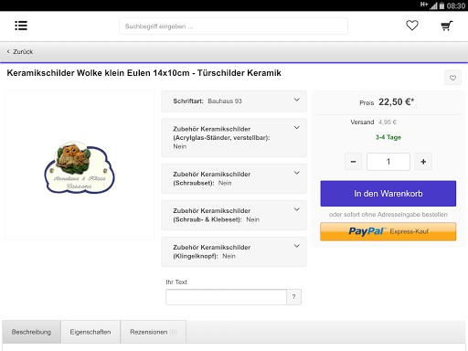The width and height of the screenshot is (468, 351).
Task: Focus the Suchbegriff eingeben search field
Action: (233, 27)
